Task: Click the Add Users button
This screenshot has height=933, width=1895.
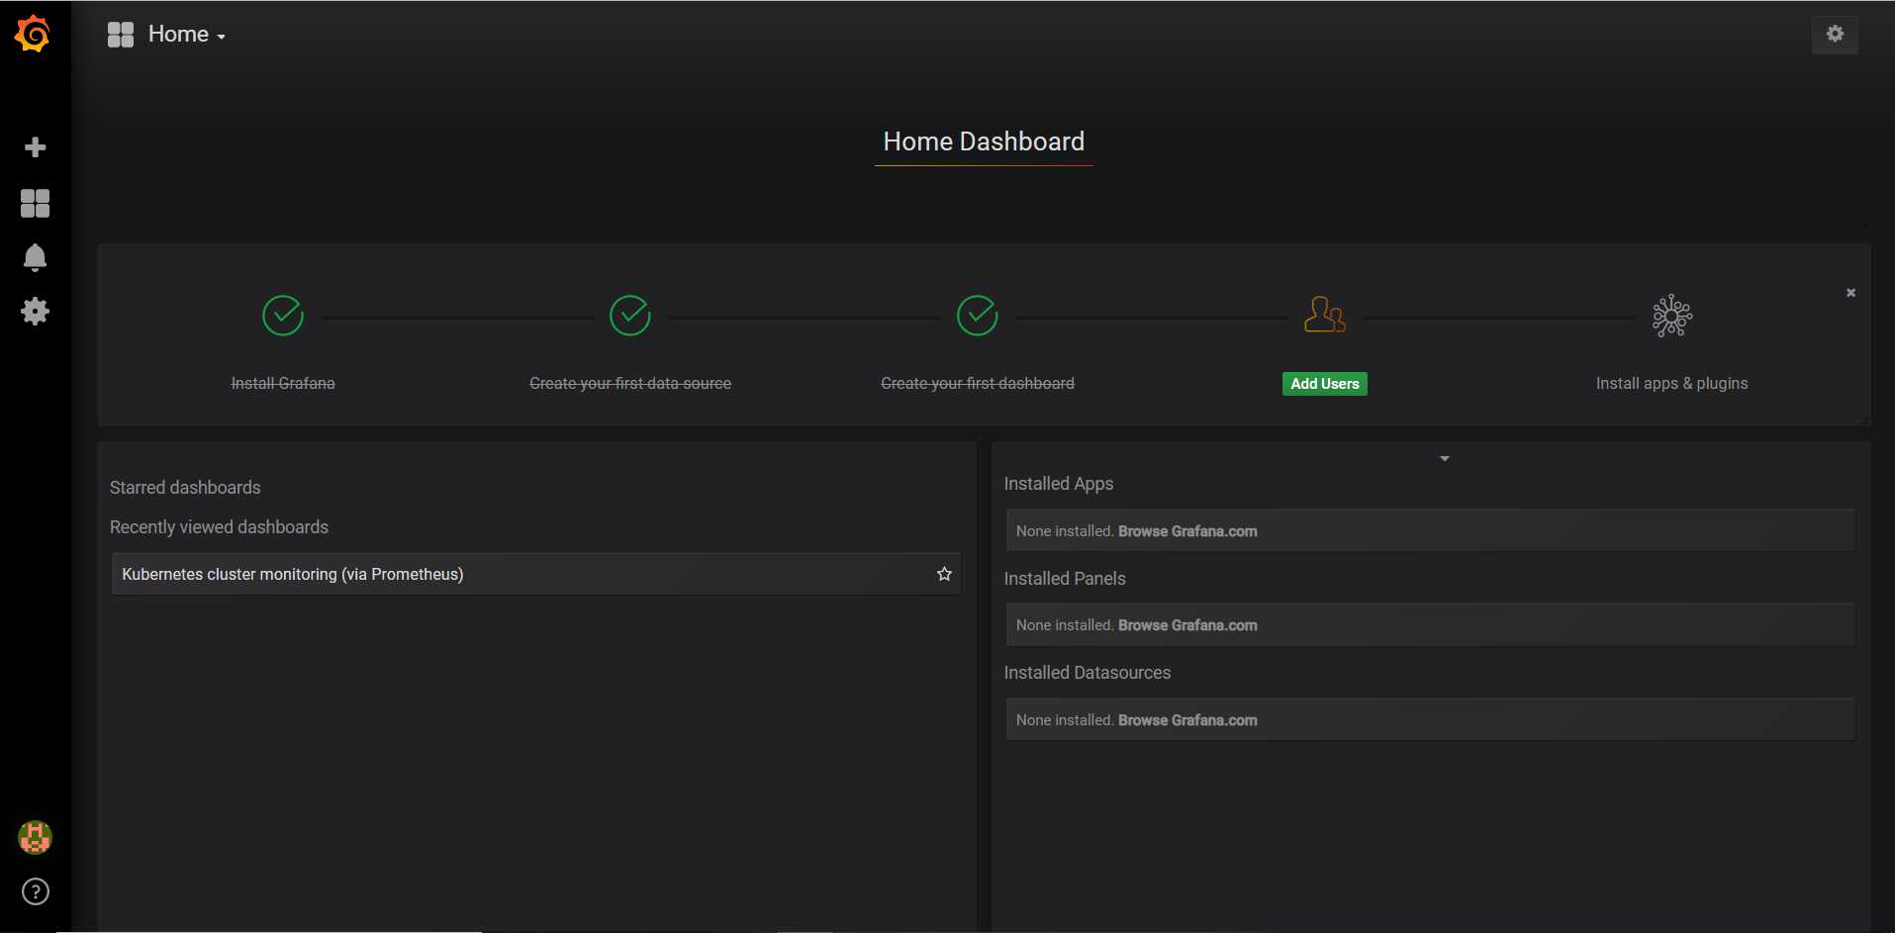Action: pyautogui.click(x=1325, y=384)
